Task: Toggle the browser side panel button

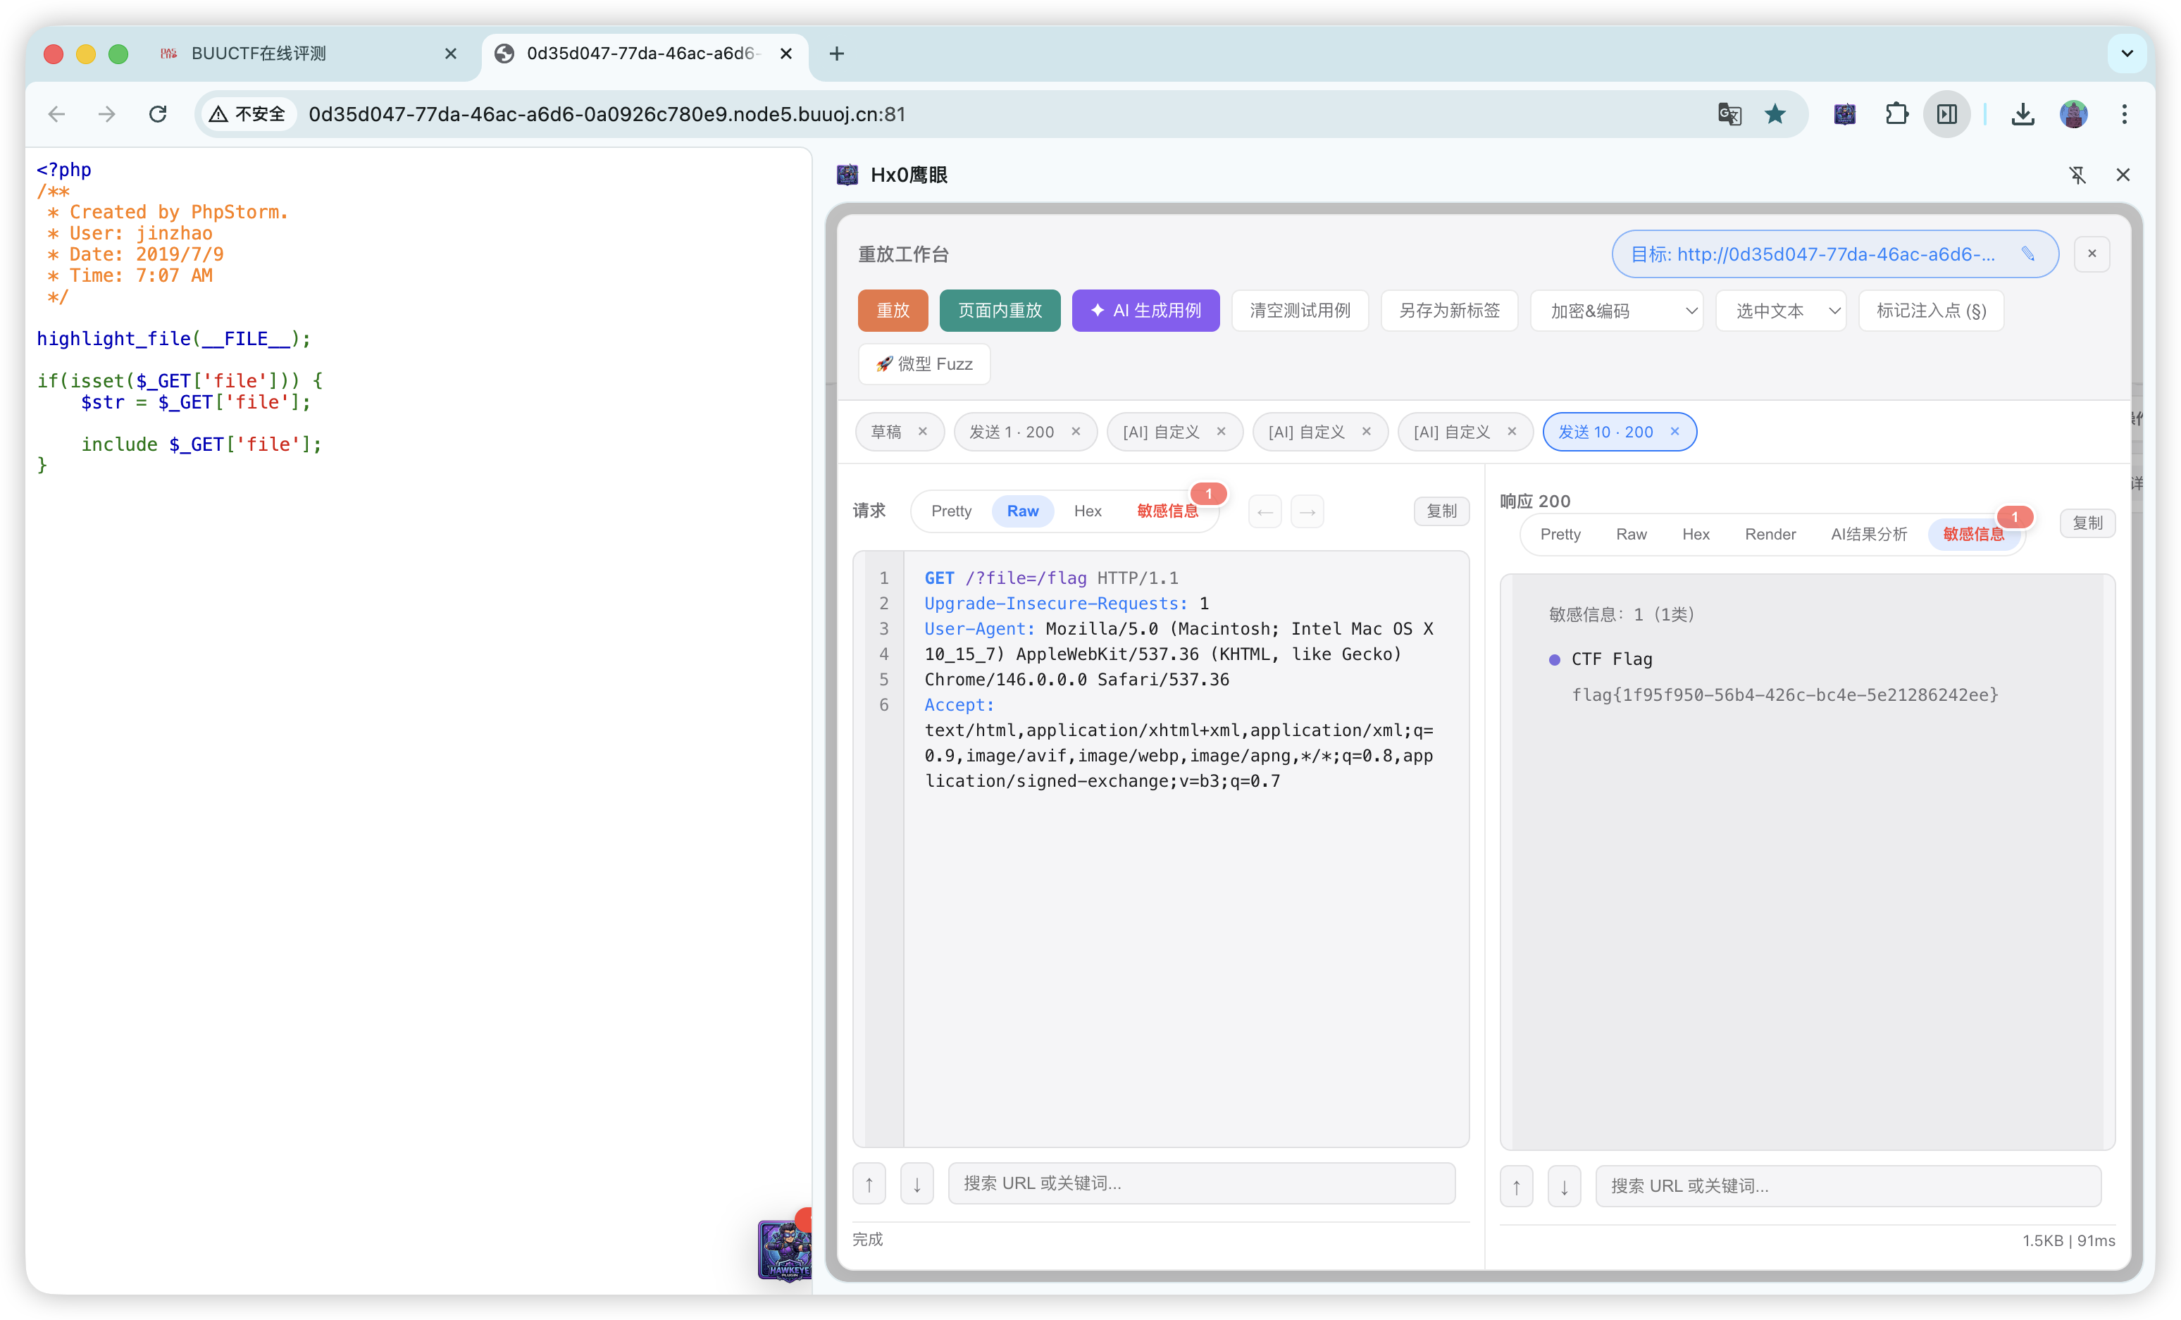Action: click(x=1946, y=114)
